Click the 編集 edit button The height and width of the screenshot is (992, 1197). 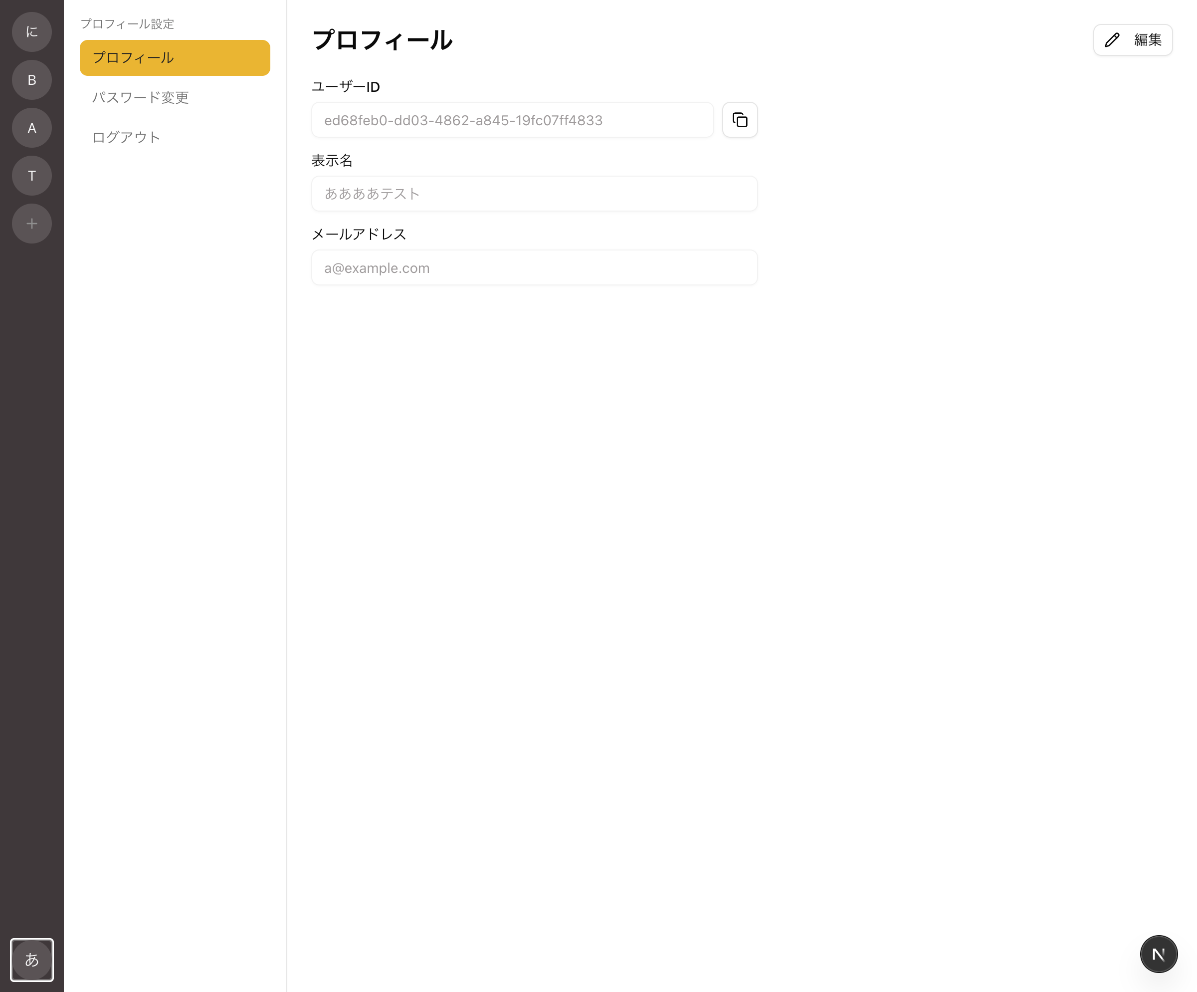(1133, 40)
